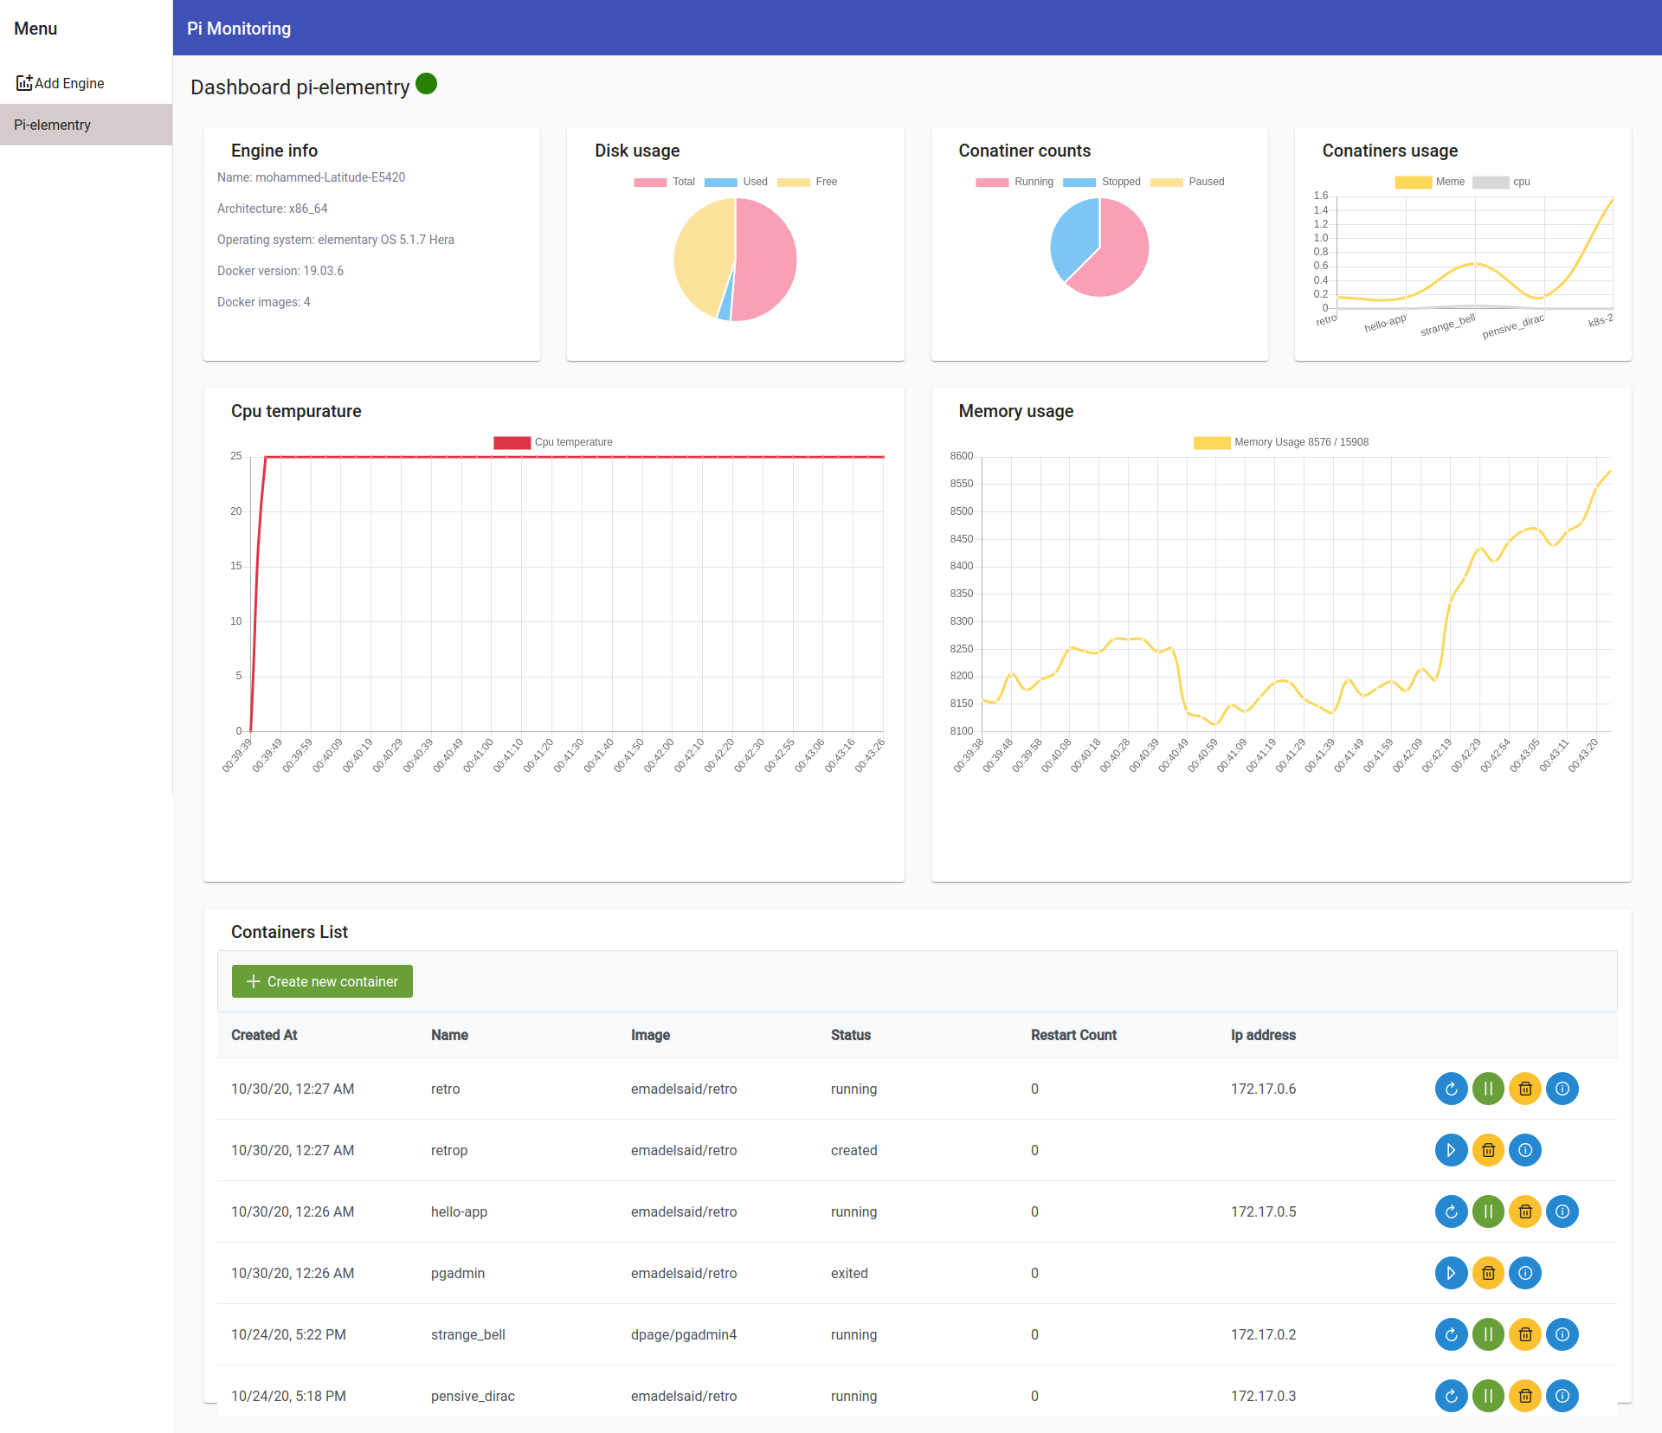
Task: Show info for pensive_dirac container
Action: (1562, 1396)
